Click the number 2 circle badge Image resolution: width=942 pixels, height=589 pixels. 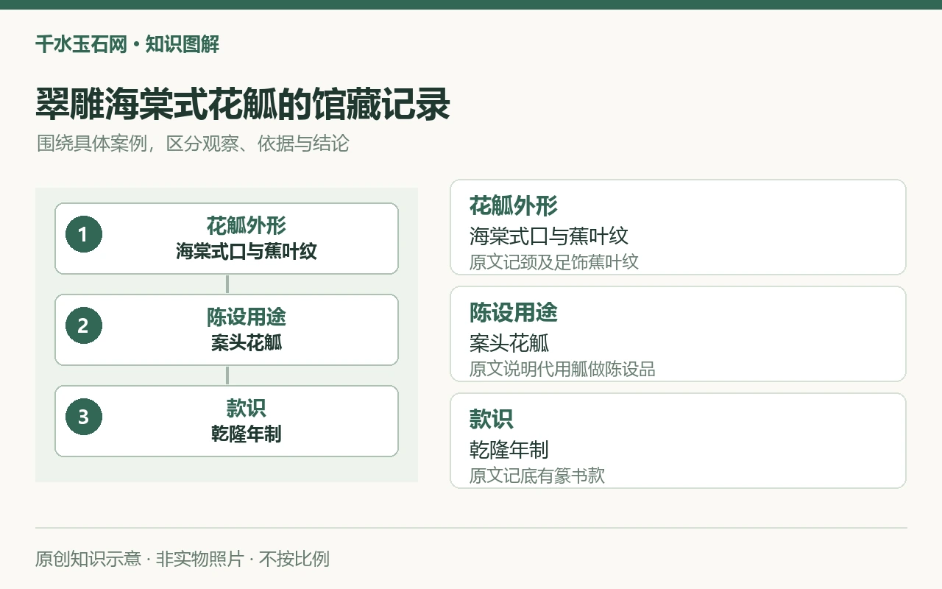click(x=83, y=325)
